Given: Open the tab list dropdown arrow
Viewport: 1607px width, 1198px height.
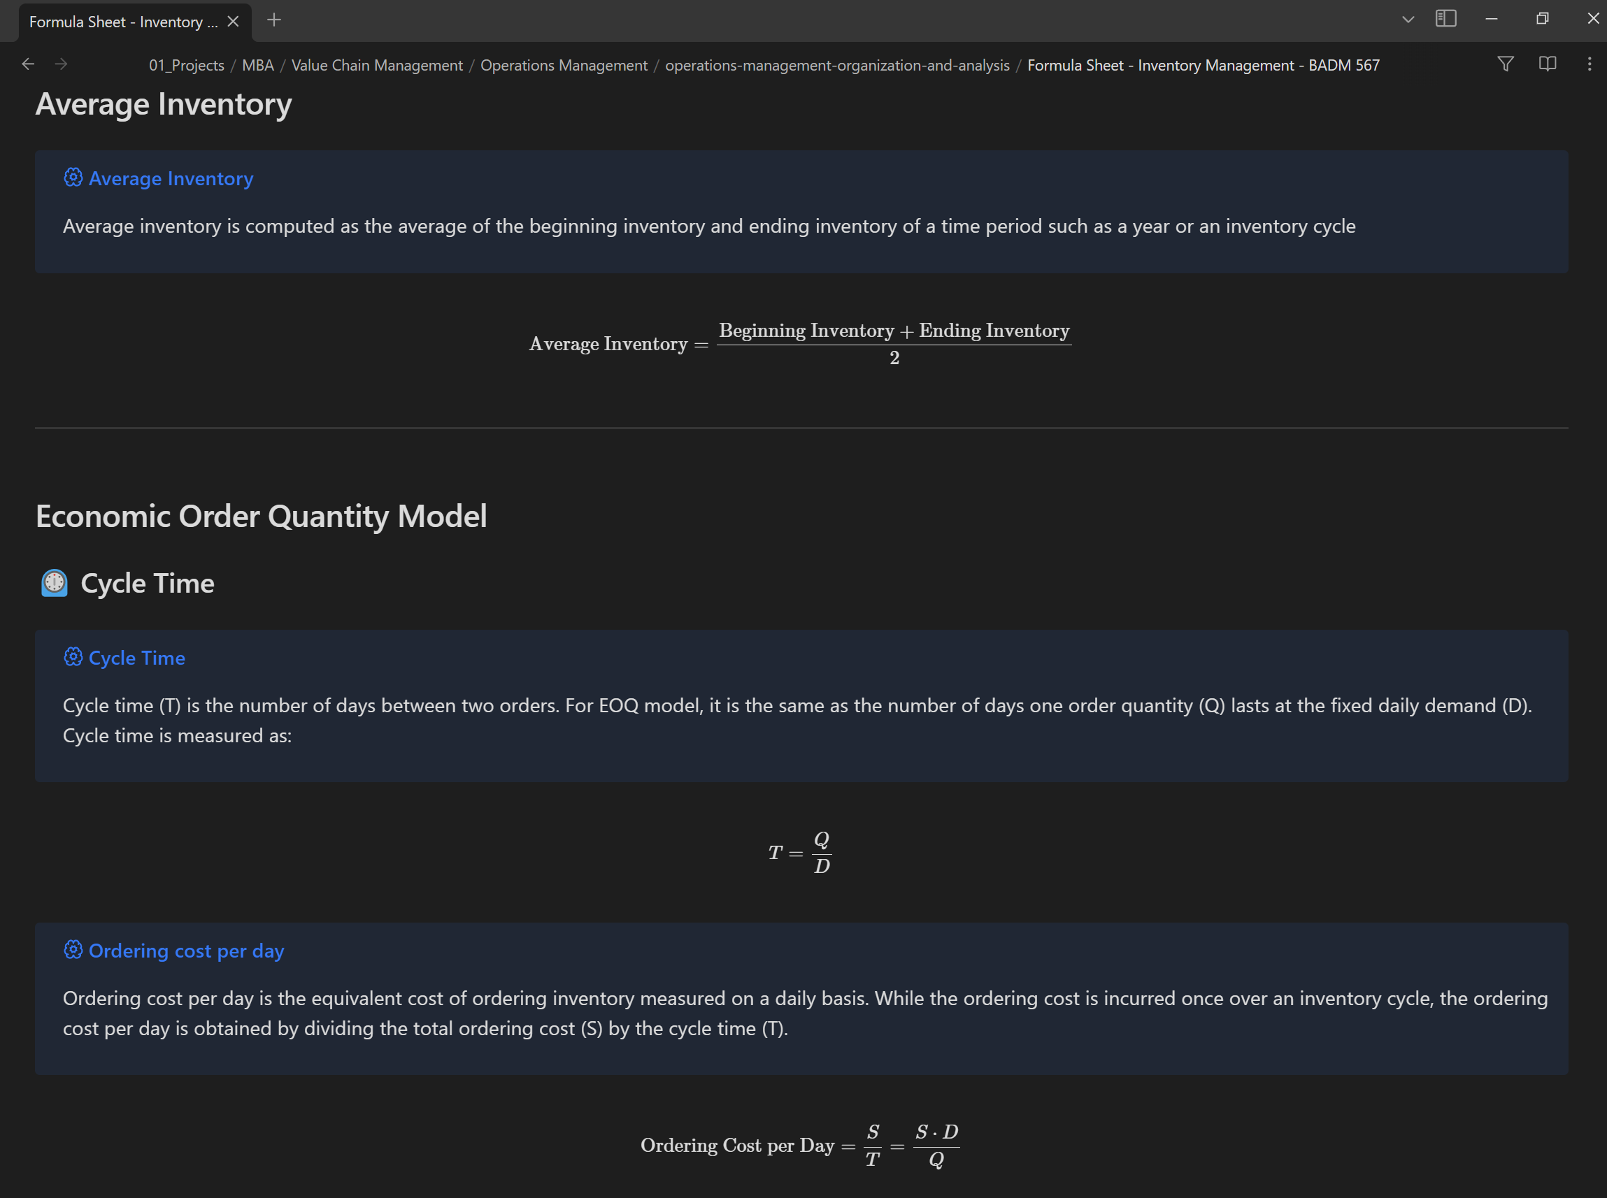Looking at the screenshot, I should click(x=1408, y=20).
